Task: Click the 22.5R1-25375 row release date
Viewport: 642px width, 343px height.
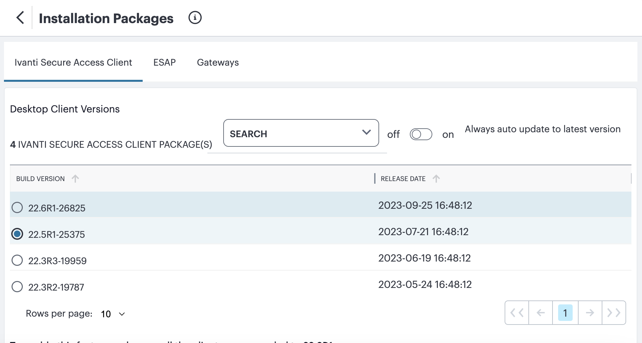Action: [x=423, y=232]
